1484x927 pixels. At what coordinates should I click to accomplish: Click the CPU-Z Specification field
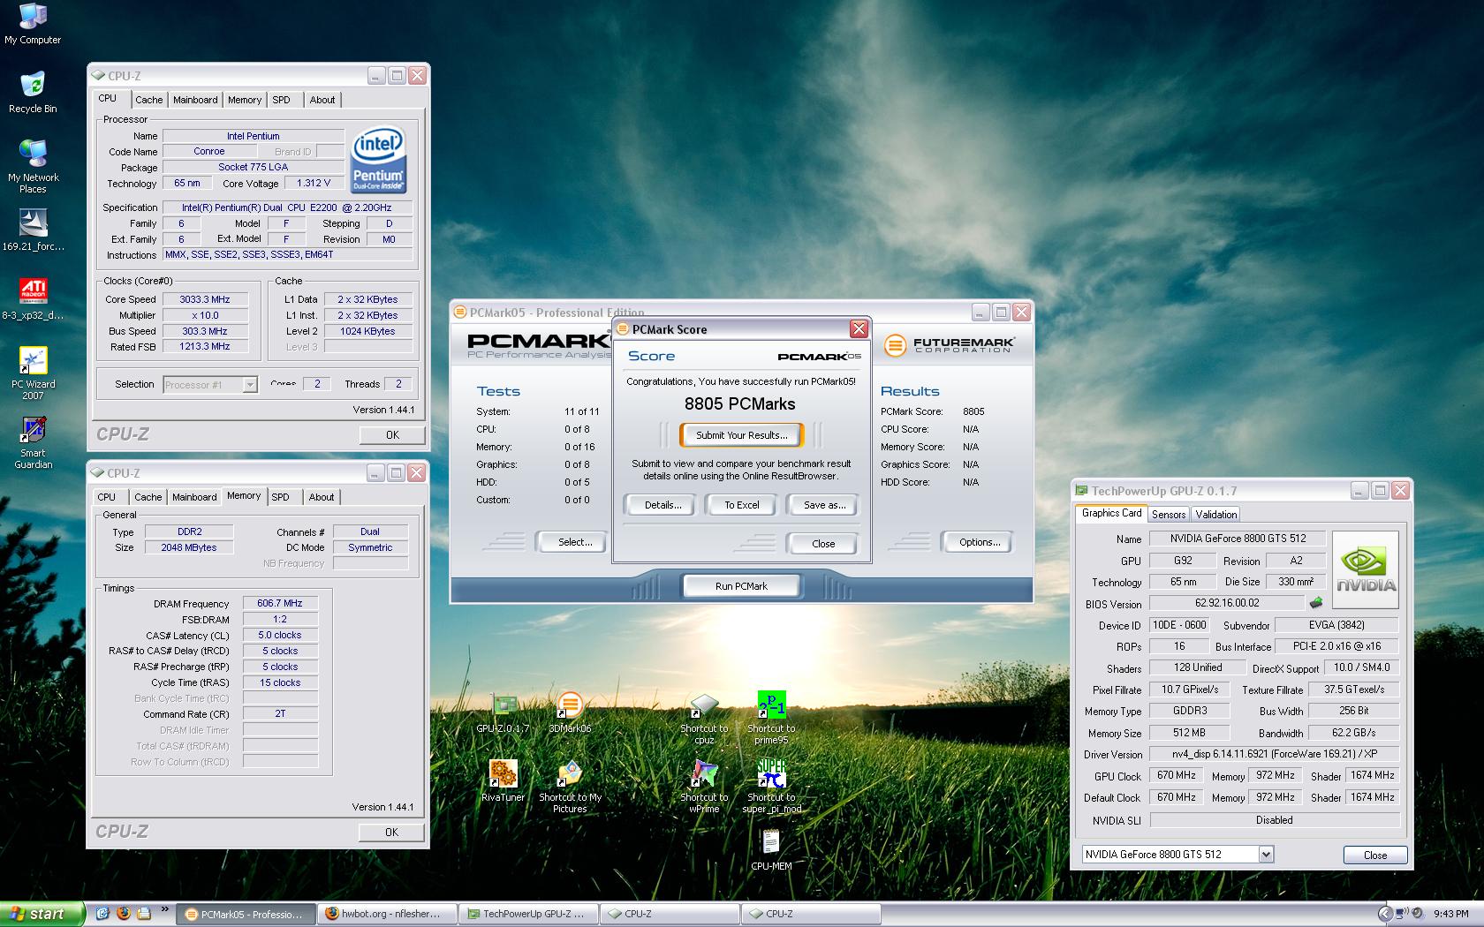tap(288, 207)
